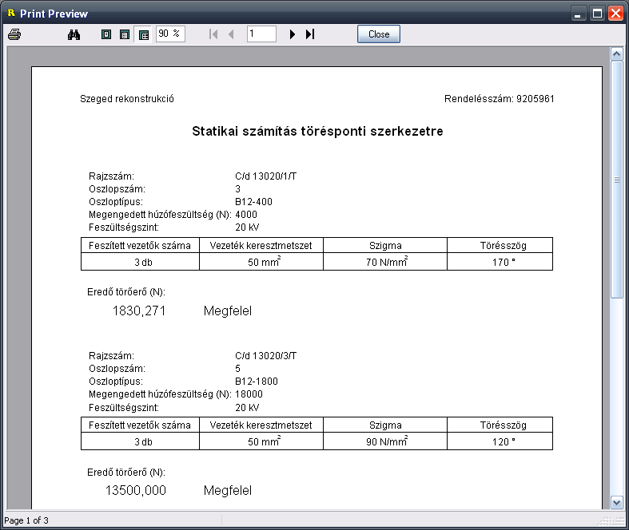Click the page number input field

[261, 34]
